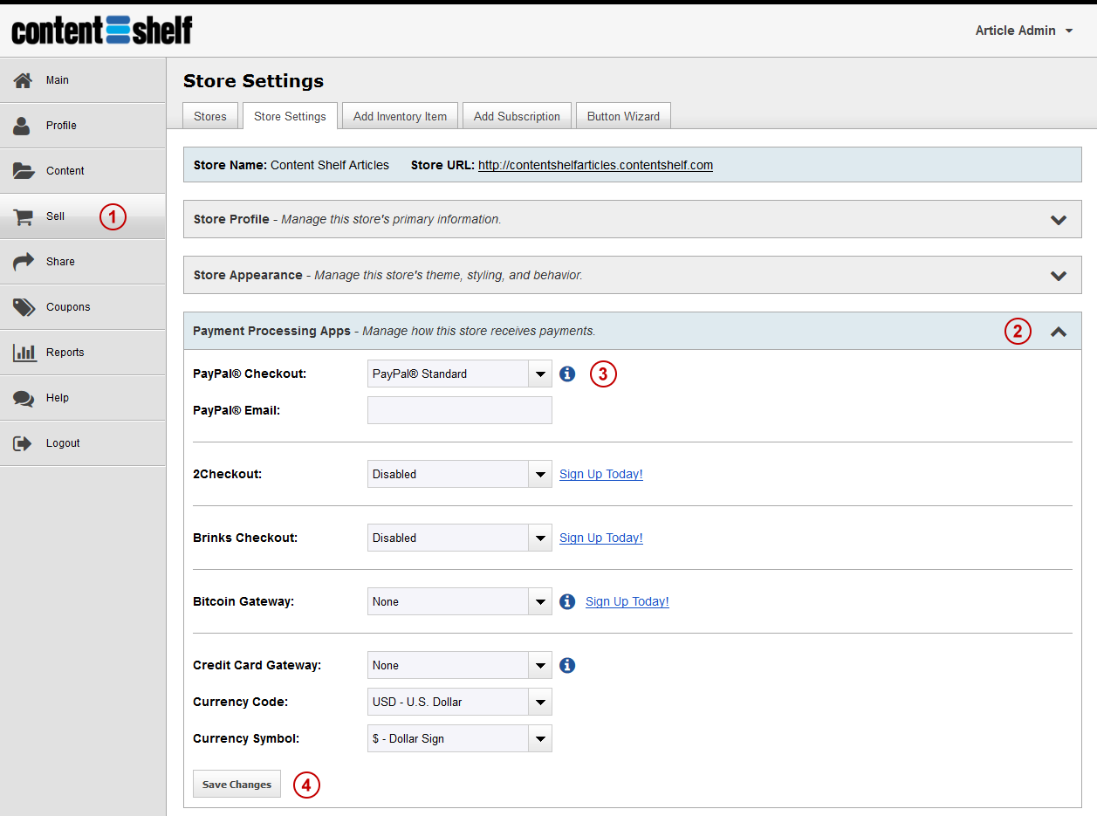
Task: Open Coupons in the sidebar menu
Action: pyautogui.click(x=83, y=307)
